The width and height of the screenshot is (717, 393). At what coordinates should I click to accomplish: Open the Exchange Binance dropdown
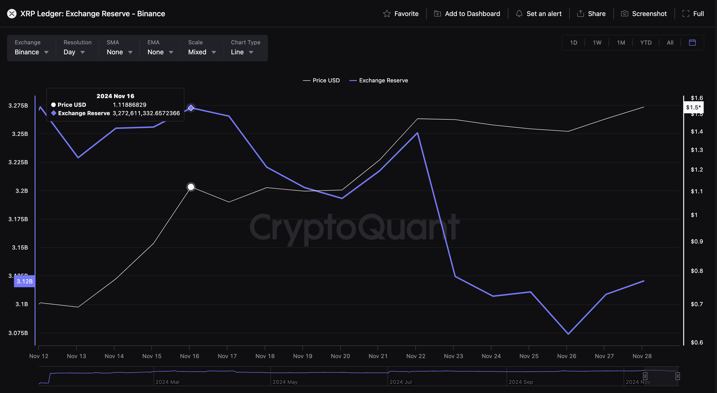(x=31, y=52)
